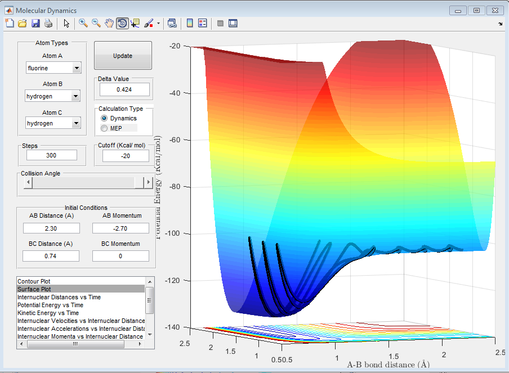The image size is (509, 373).
Task: Open a file with the folder icon
Action: coord(23,23)
